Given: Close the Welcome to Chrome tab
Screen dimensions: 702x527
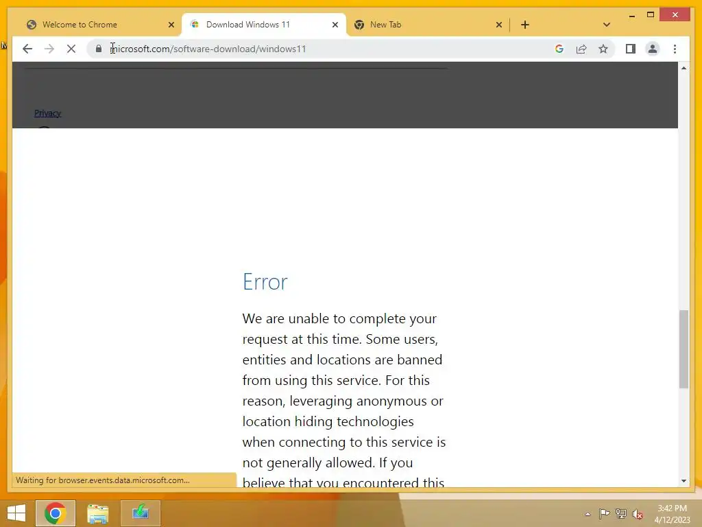Looking at the screenshot, I should (171, 25).
